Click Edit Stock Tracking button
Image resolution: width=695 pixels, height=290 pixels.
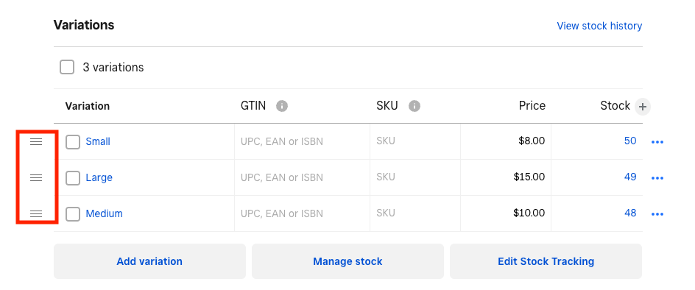pos(546,261)
